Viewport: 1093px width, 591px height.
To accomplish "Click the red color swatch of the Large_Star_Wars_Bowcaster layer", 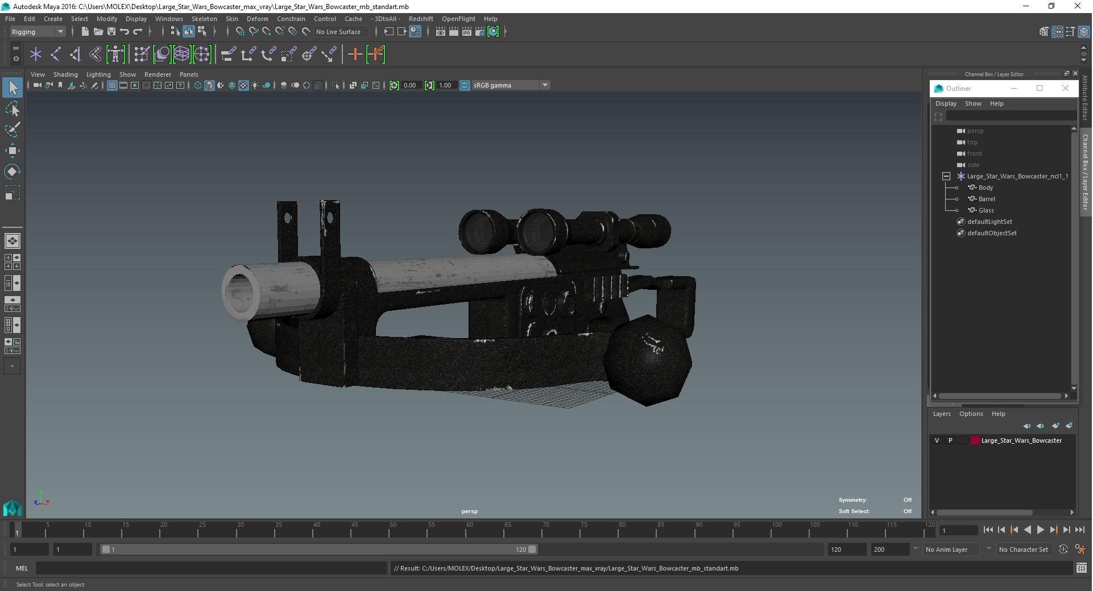I will (975, 440).
